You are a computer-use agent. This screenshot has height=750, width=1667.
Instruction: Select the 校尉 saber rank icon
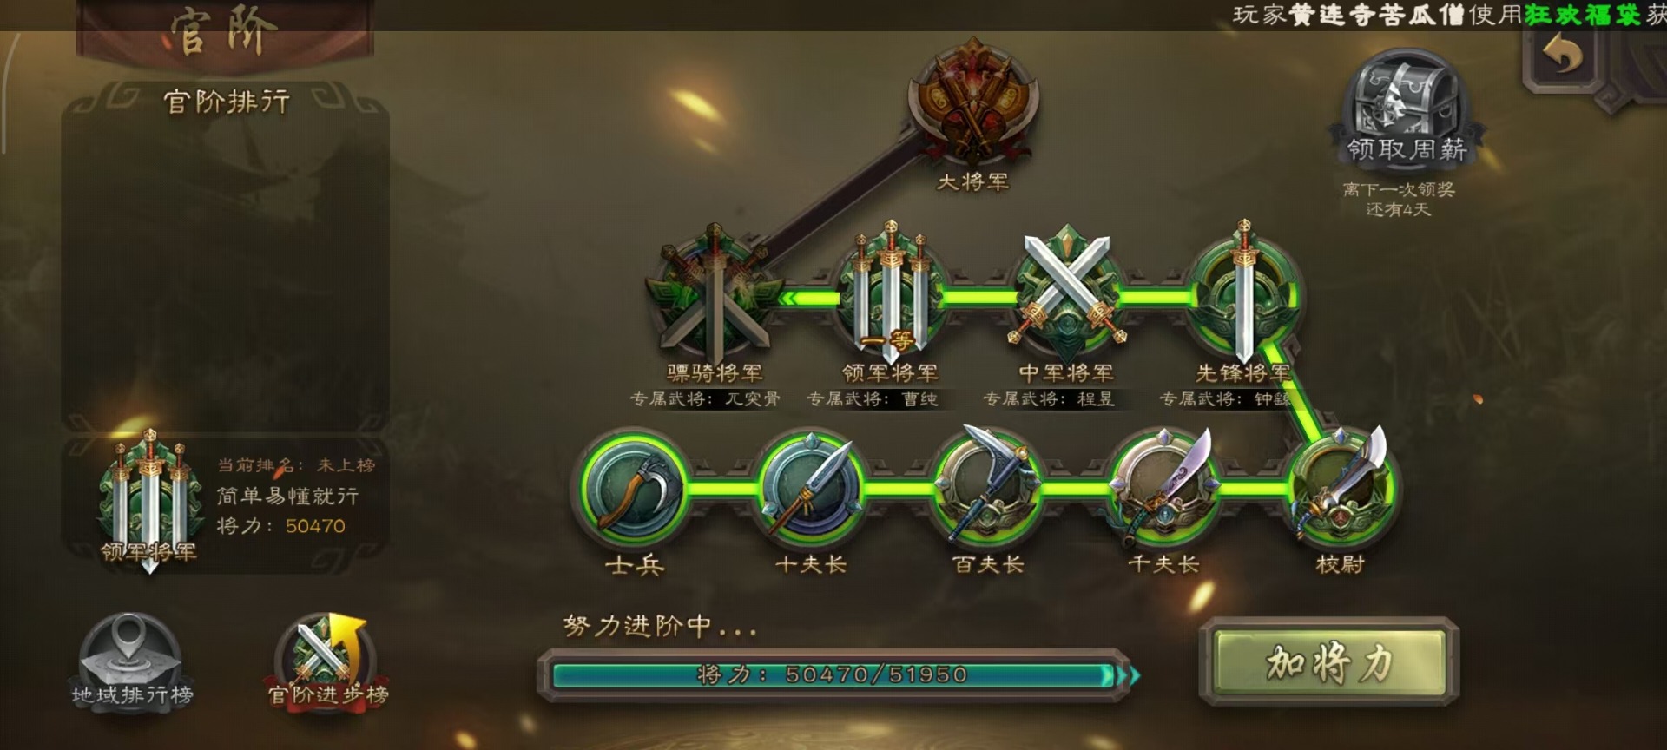[x=1341, y=488]
